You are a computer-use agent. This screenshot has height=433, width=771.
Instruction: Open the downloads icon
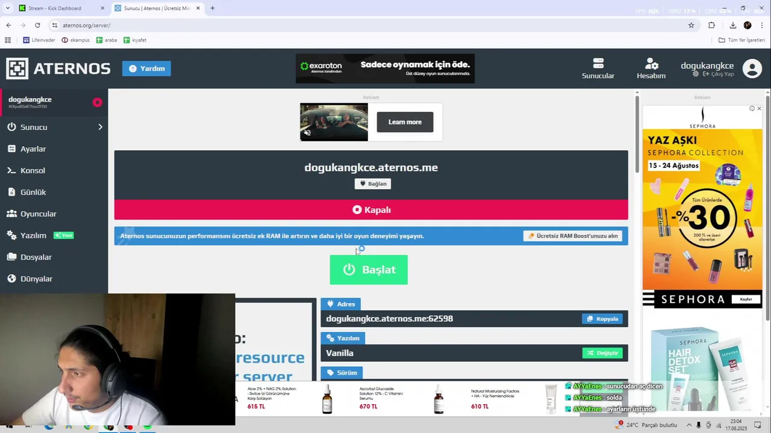coord(732,25)
